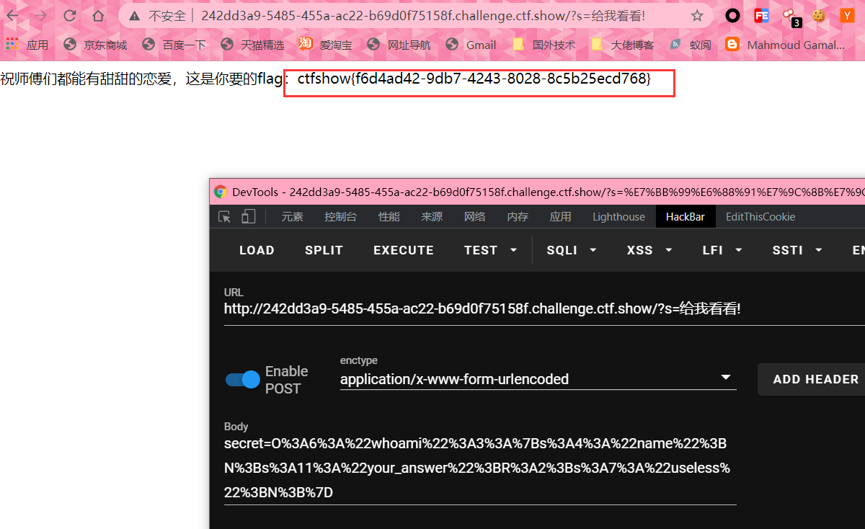This screenshot has height=529, width=865.
Task: Switch to the 元素 tab
Action: [292, 217]
